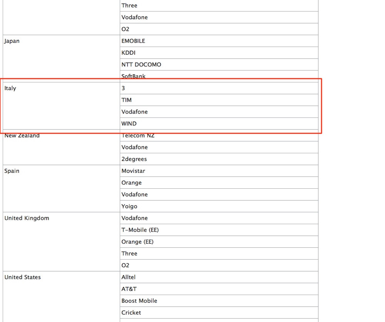Click the United Kingdom country cell
385x322 pixels.
pyautogui.click(x=27, y=218)
